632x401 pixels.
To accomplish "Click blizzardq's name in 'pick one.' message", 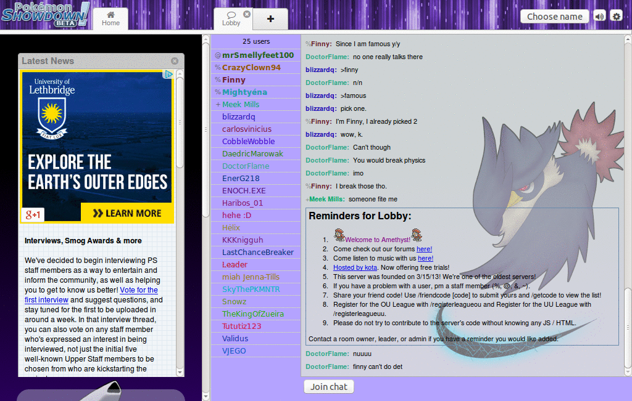I will coord(321,108).
